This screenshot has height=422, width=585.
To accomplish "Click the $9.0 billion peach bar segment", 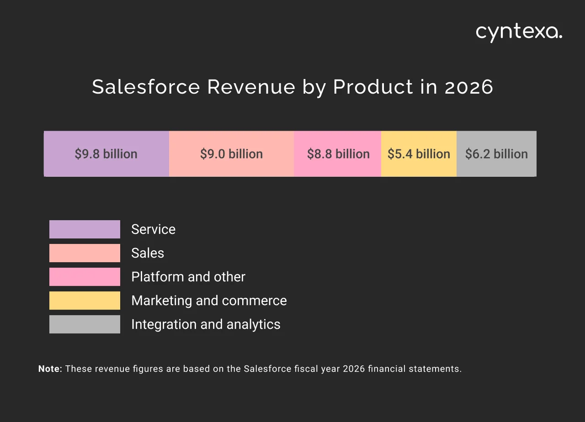I will pos(231,153).
